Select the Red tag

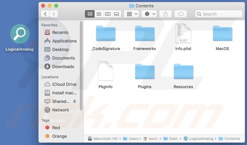point(53,127)
